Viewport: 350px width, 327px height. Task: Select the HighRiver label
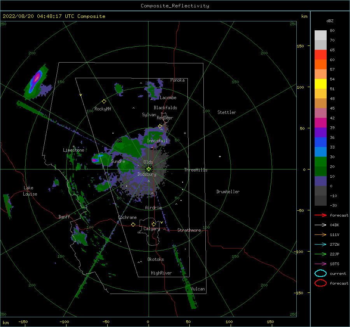pyautogui.click(x=161, y=273)
